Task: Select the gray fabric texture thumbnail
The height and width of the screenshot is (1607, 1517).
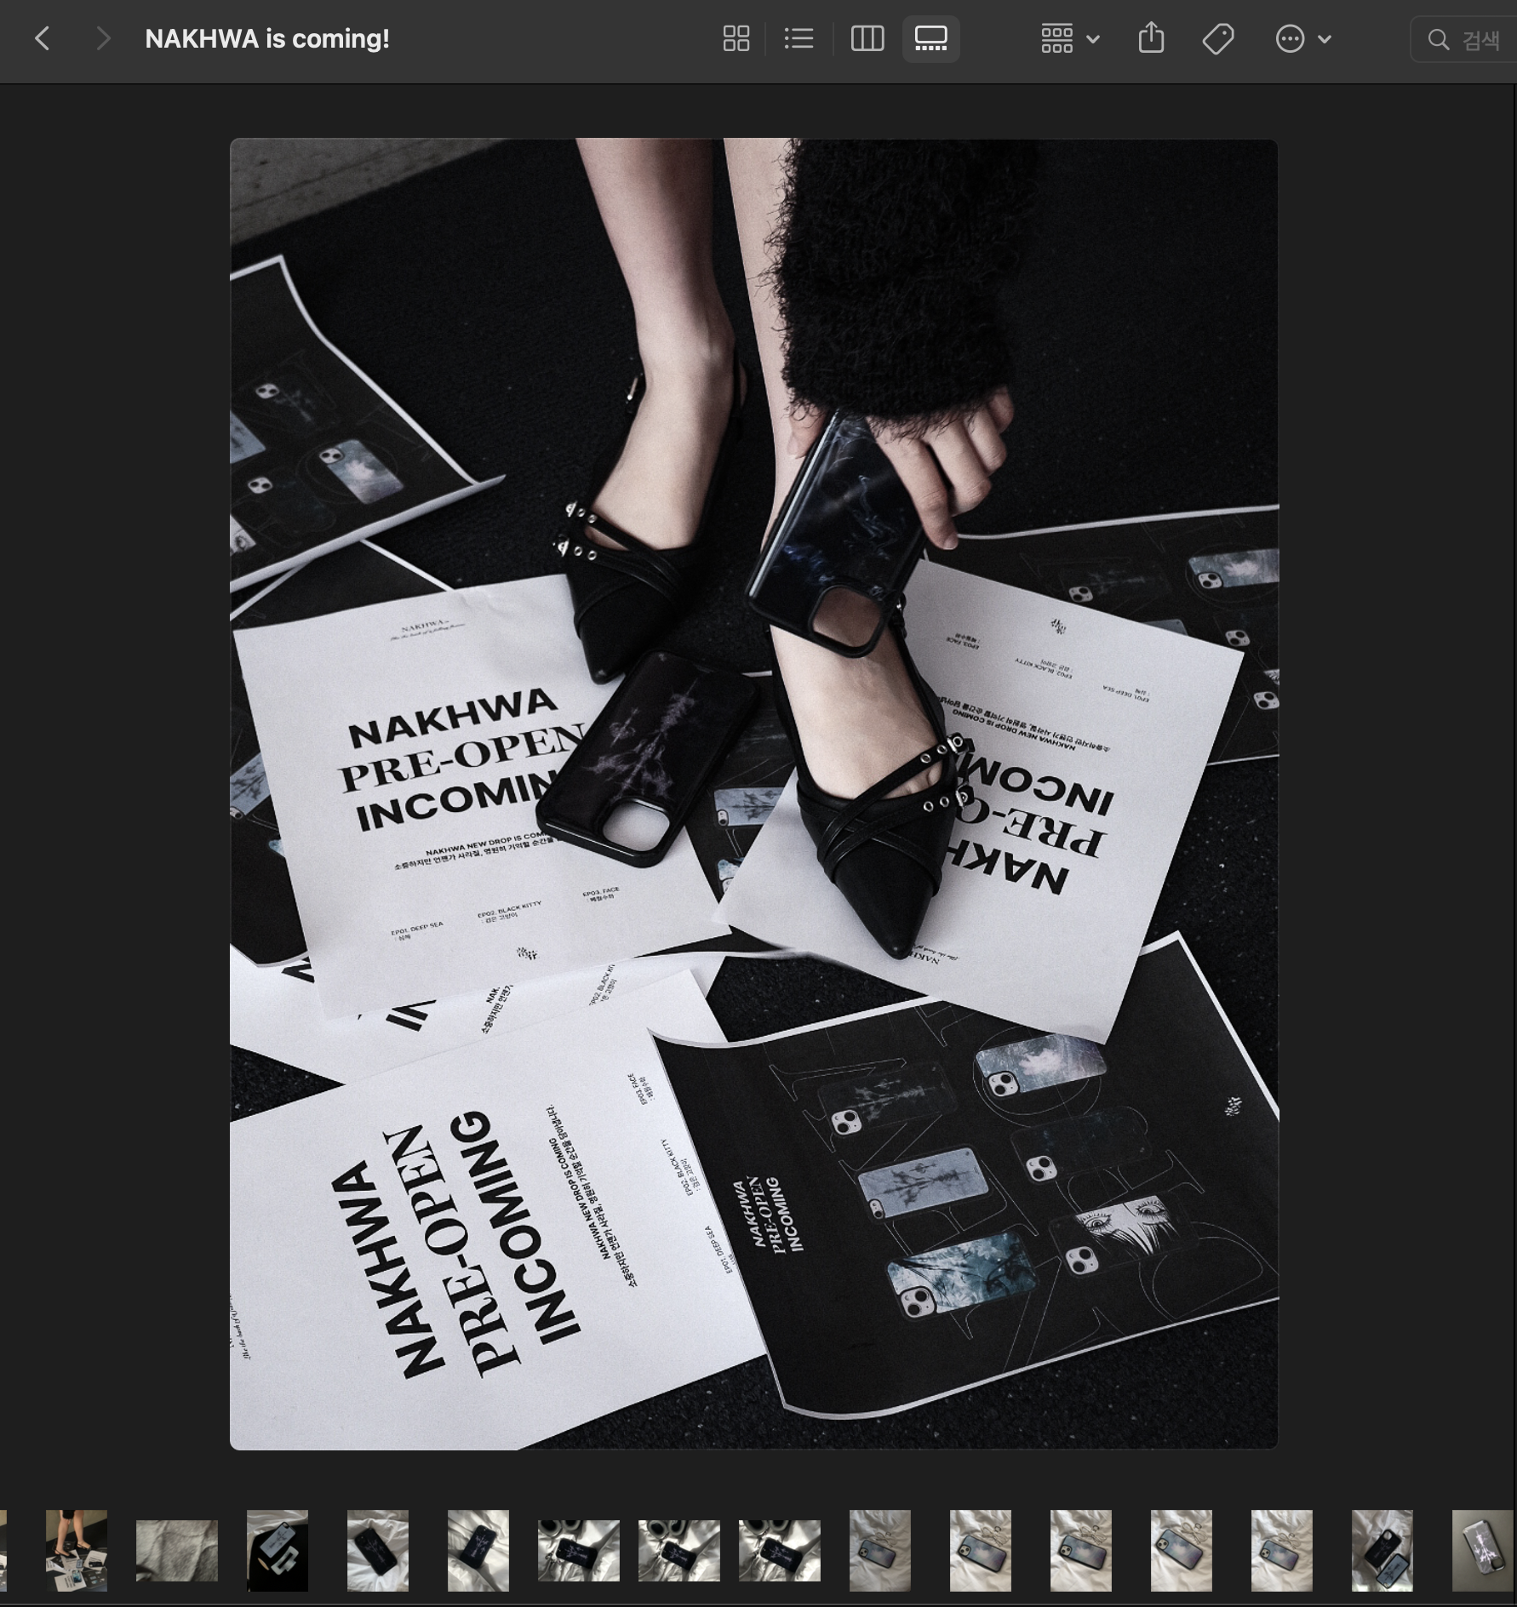Action: pyautogui.click(x=177, y=1550)
